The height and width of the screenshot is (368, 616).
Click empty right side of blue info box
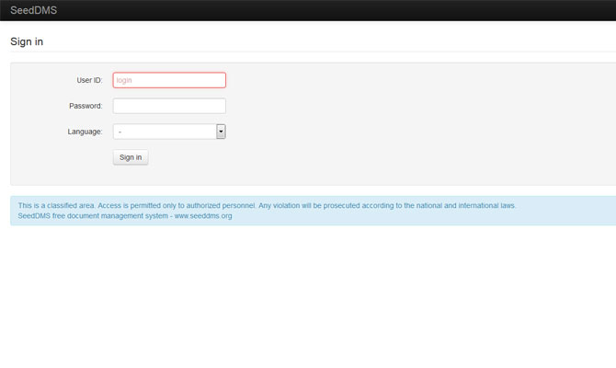(570, 216)
